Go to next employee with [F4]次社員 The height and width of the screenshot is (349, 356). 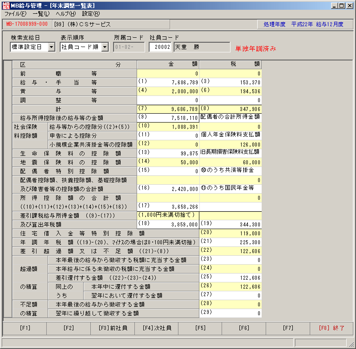click(x=157, y=328)
